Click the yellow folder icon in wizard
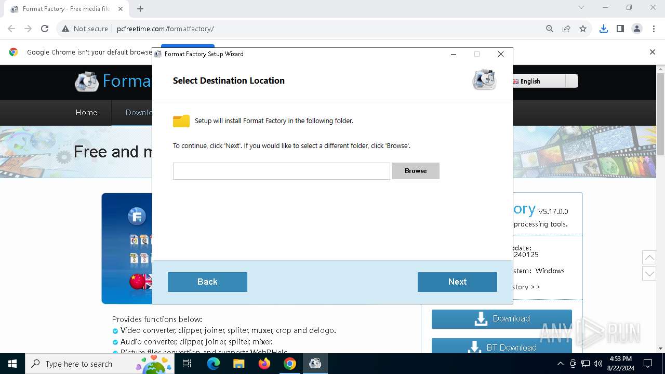 pyautogui.click(x=181, y=121)
